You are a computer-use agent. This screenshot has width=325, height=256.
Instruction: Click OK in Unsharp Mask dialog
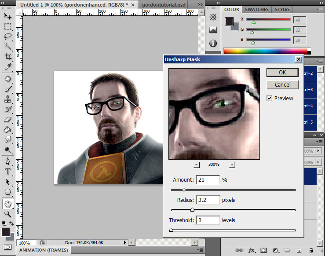pyautogui.click(x=282, y=73)
